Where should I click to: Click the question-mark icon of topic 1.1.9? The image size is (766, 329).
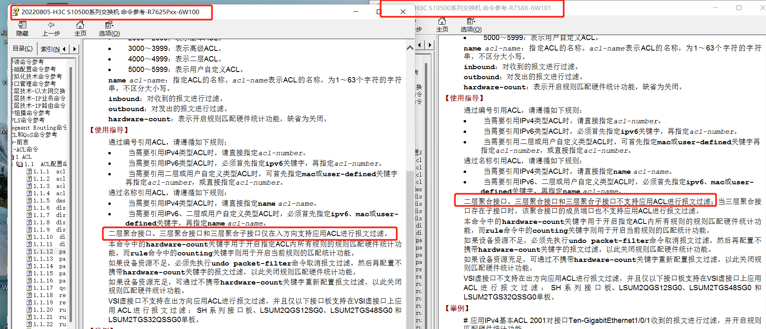point(29,230)
